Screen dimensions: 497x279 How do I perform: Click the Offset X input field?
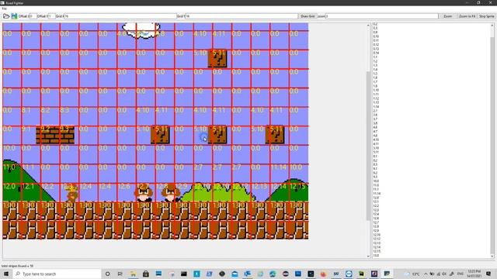tap(33, 15)
